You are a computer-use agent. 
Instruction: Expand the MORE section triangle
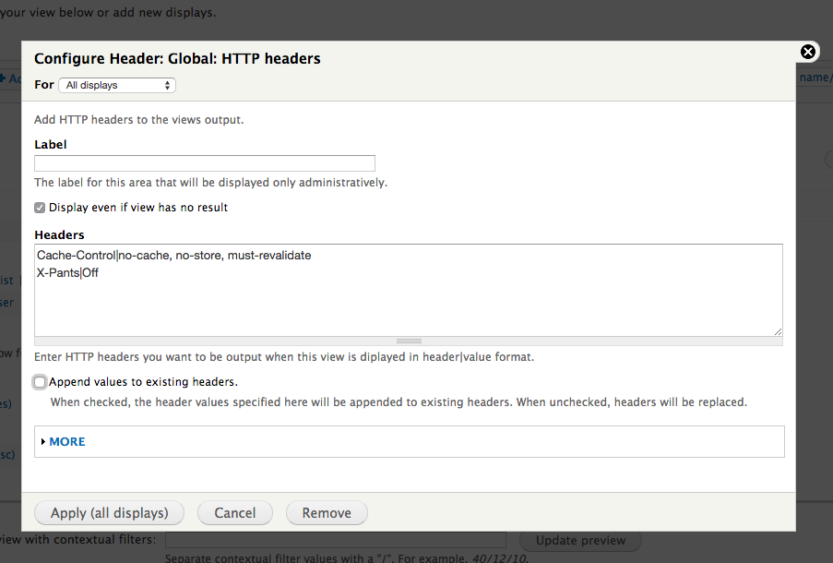(43, 442)
